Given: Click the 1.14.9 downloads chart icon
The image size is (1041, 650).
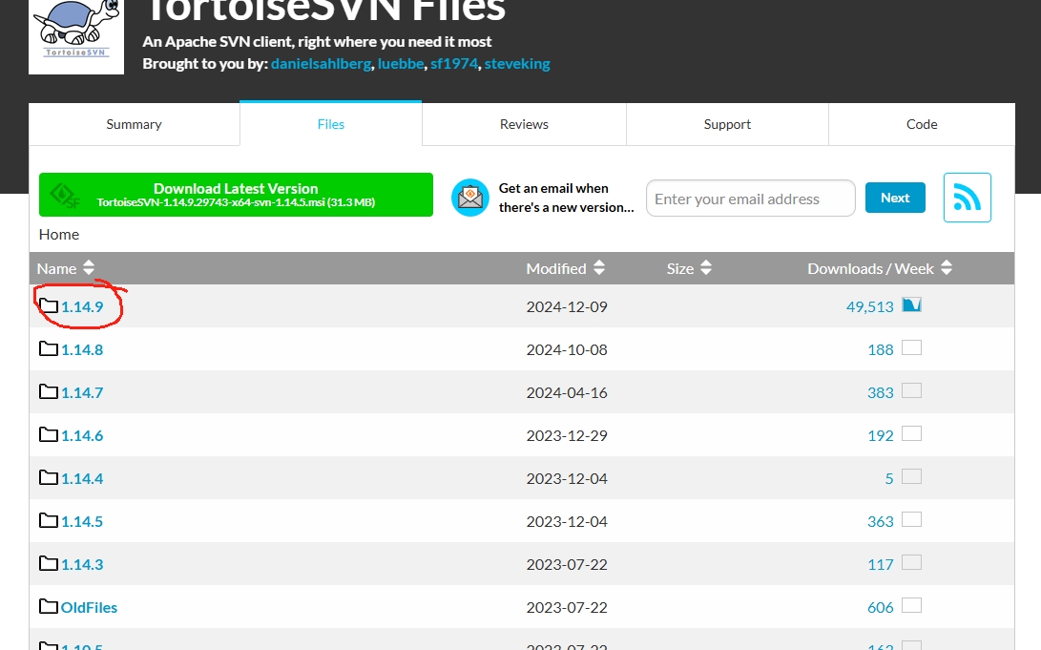Looking at the screenshot, I should point(911,305).
